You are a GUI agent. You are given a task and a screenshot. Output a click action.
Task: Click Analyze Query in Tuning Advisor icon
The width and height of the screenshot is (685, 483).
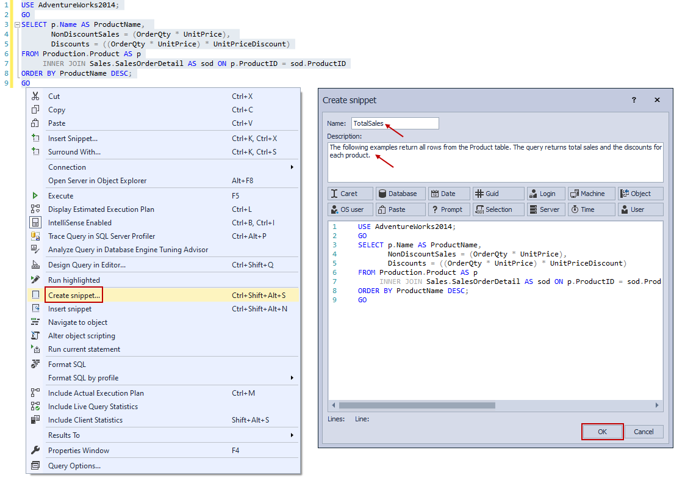pyautogui.click(x=35, y=249)
